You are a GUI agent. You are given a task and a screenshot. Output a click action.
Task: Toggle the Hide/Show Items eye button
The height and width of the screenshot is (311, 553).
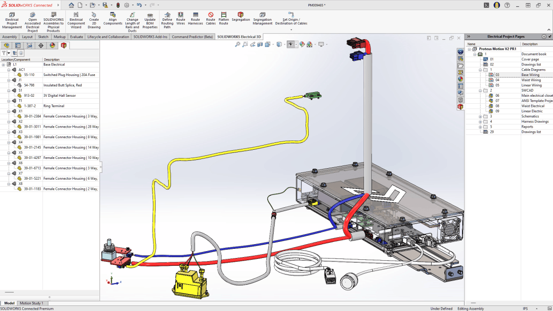[290, 45]
